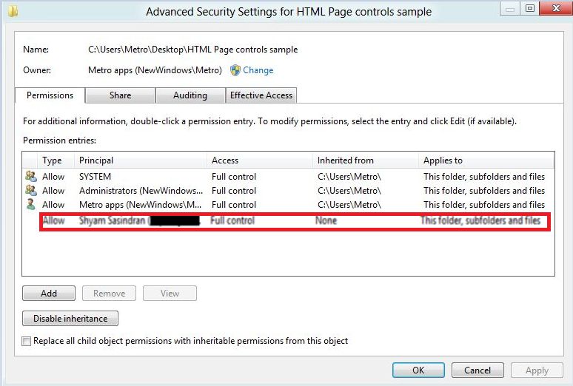Click the folder icon in the title bar
Viewport: 573px width, 386px height.
pyautogui.click(x=13, y=10)
